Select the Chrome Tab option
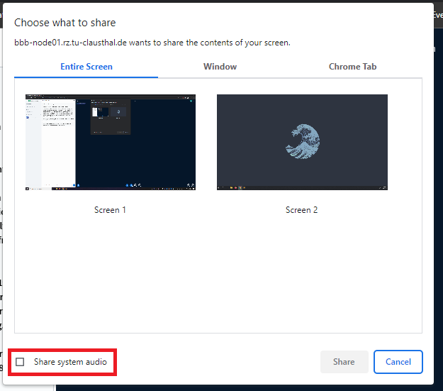 point(352,67)
